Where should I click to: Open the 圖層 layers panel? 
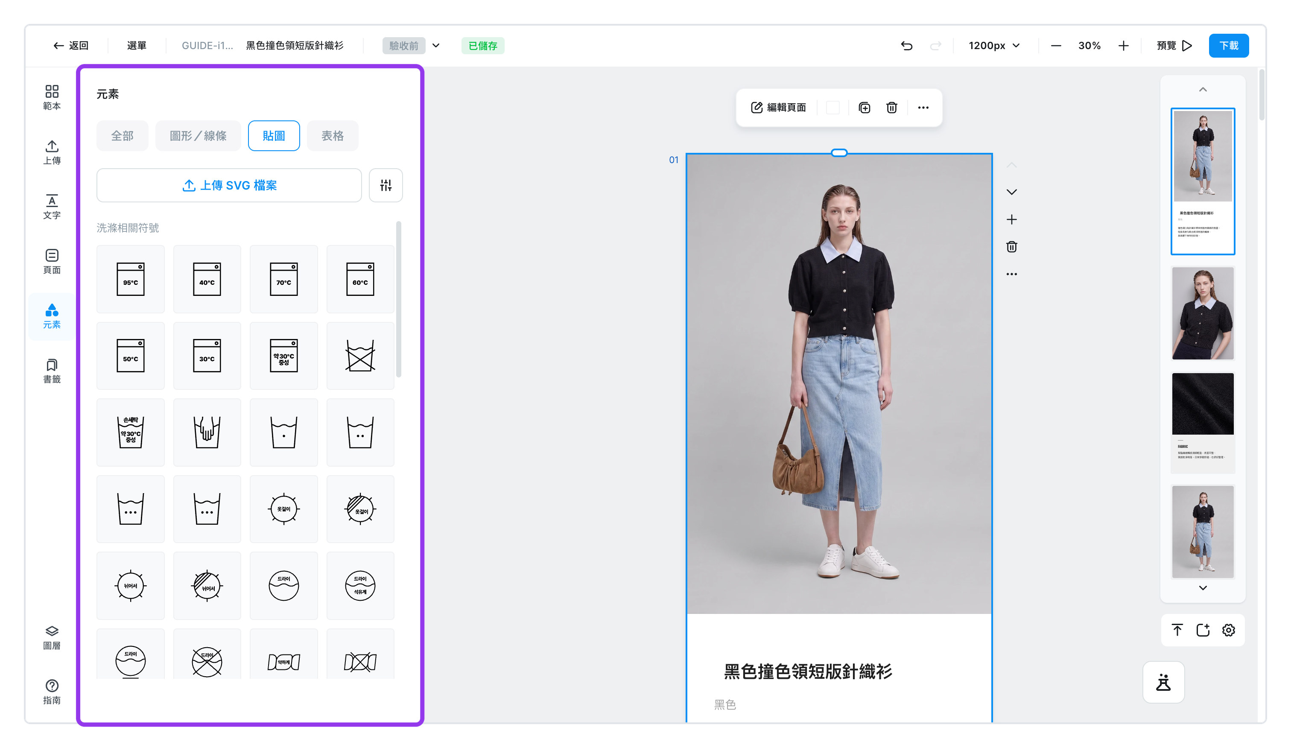[x=52, y=637]
